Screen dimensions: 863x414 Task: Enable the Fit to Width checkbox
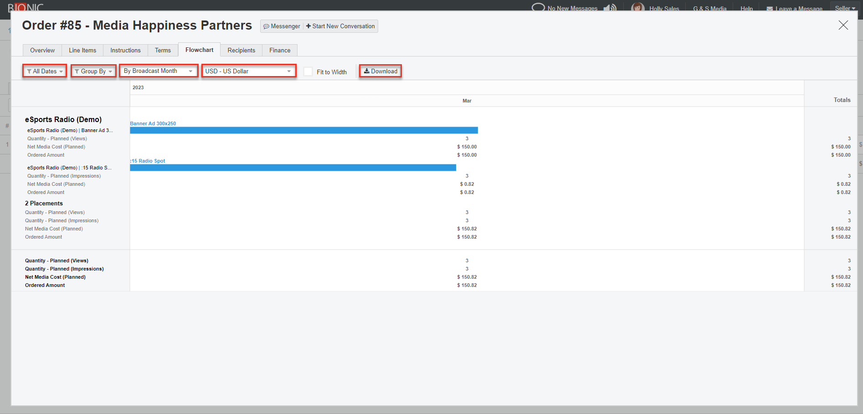click(x=308, y=72)
